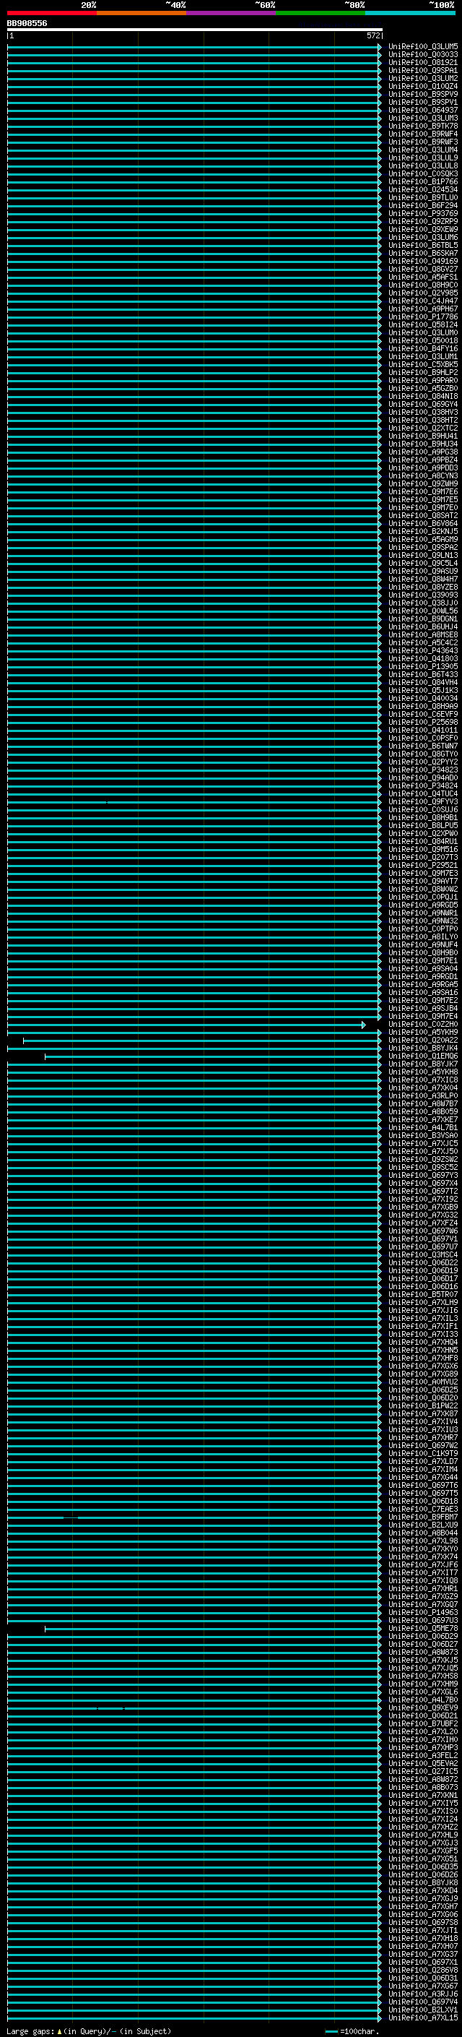Select row UniRef100_B6TBL5
The image size is (462, 2037).
click(423, 245)
